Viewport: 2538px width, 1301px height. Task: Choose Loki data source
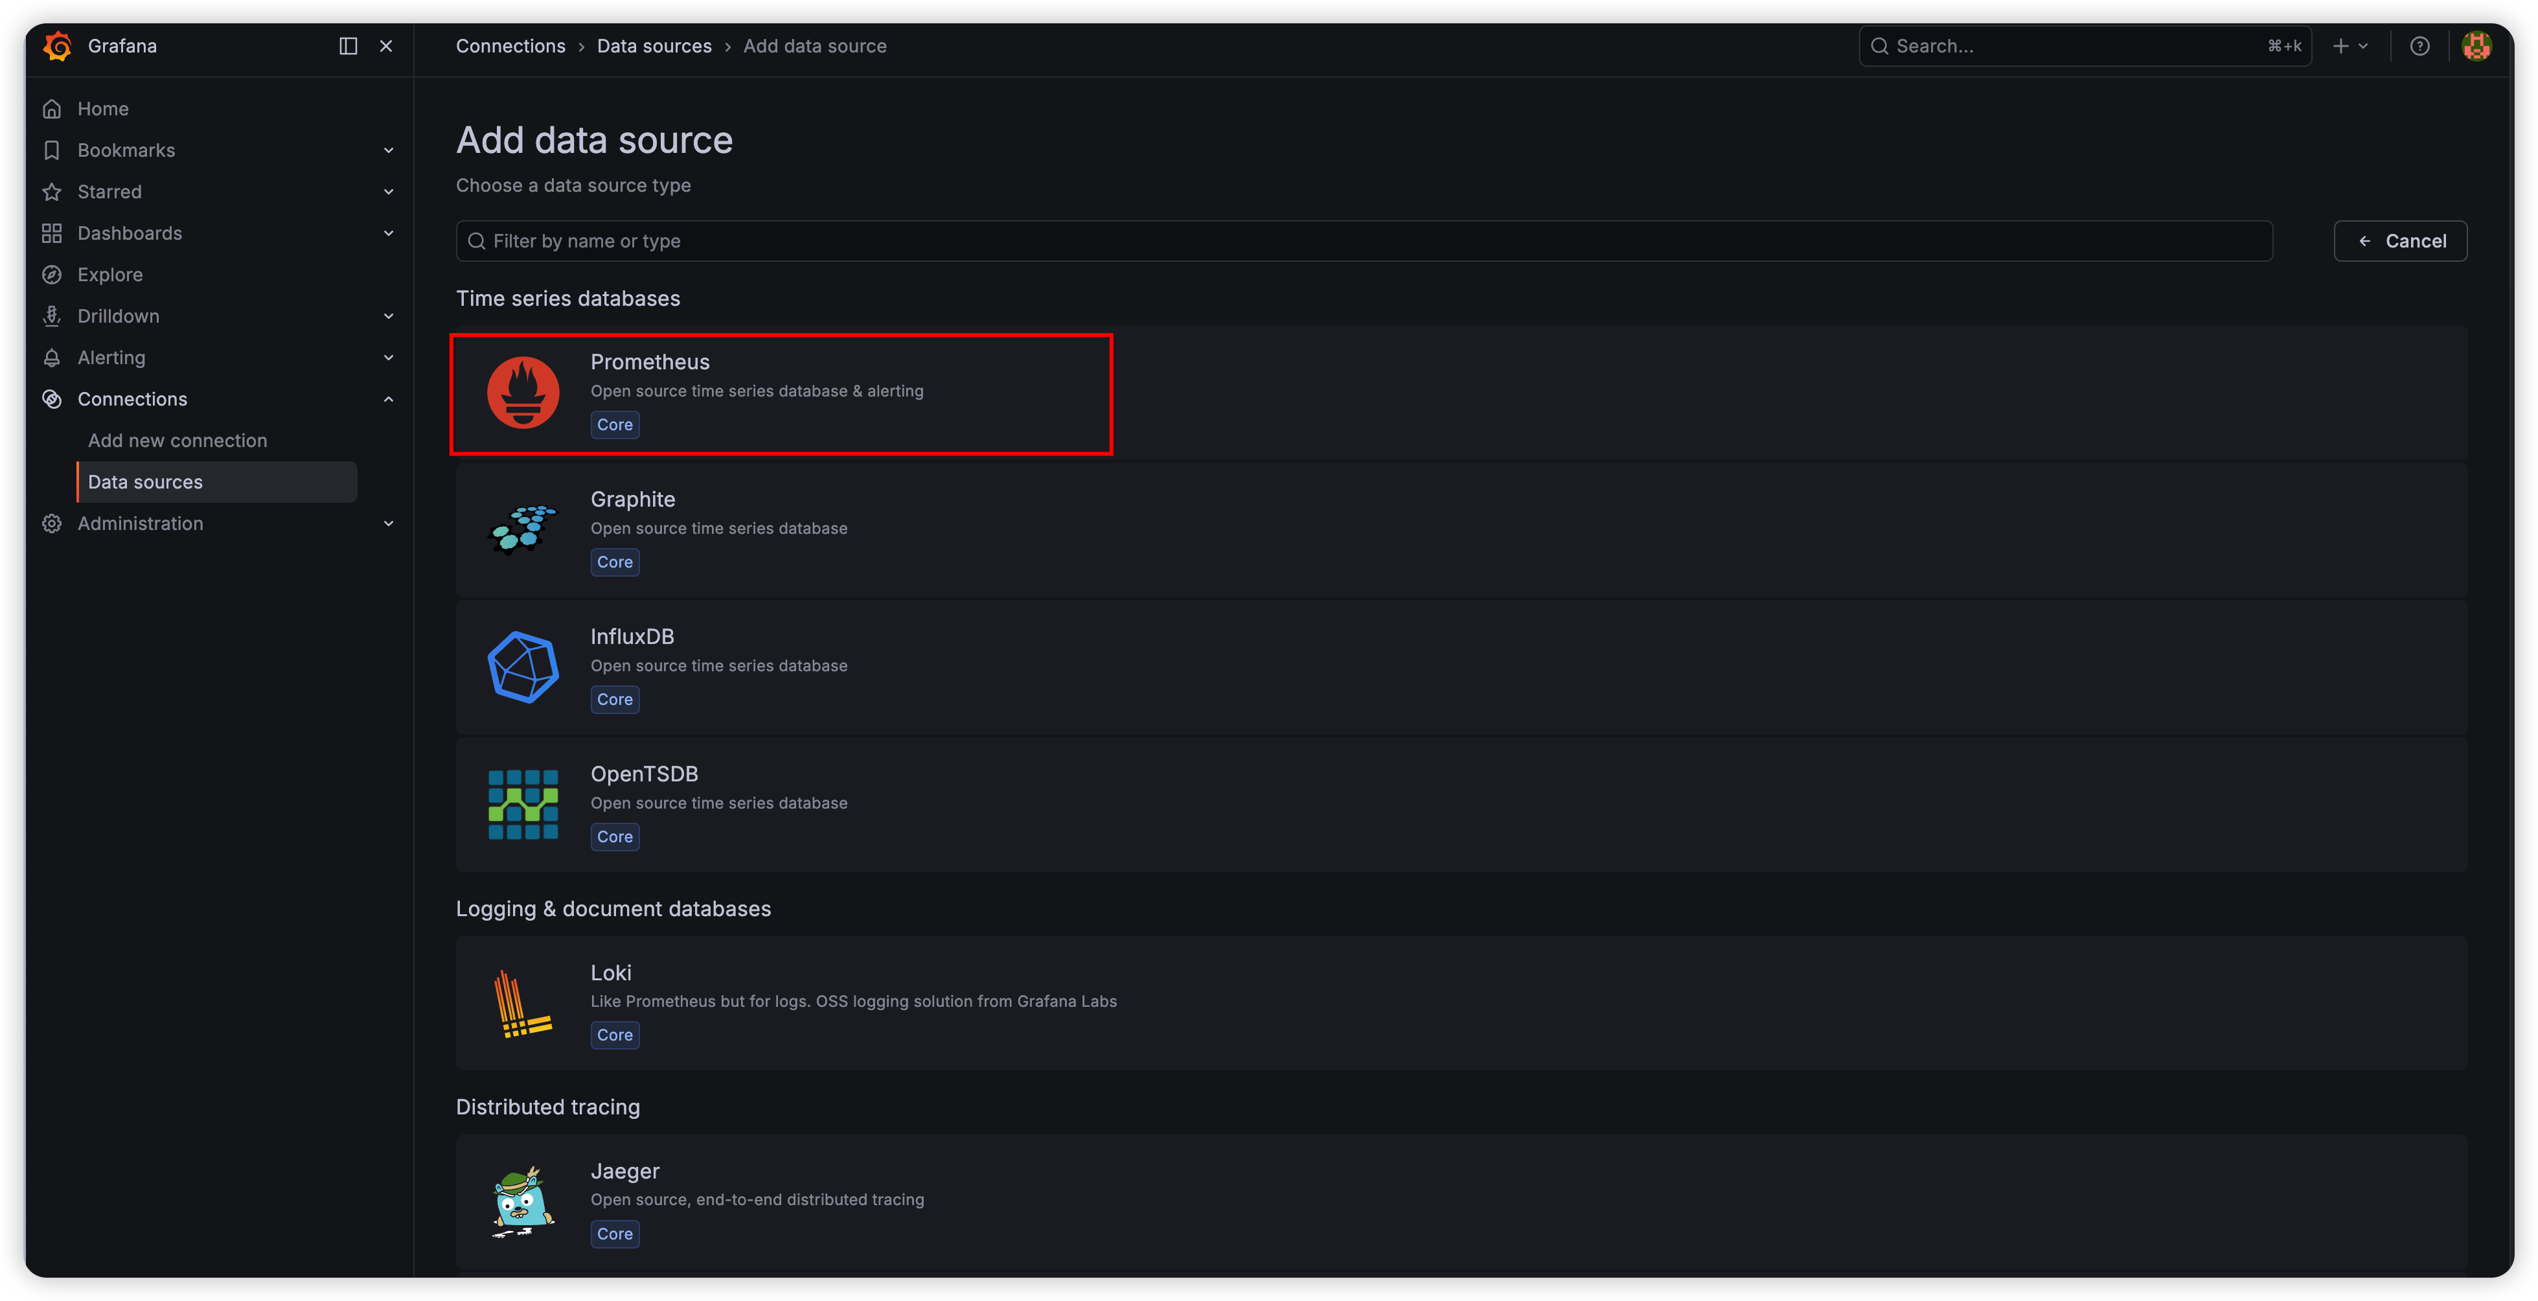click(x=1461, y=1004)
